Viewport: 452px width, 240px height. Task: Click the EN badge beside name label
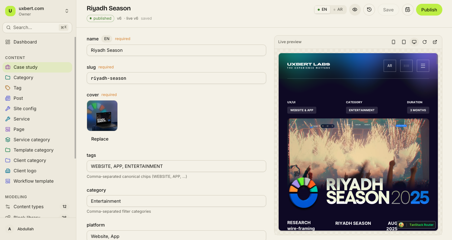point(107,39)
